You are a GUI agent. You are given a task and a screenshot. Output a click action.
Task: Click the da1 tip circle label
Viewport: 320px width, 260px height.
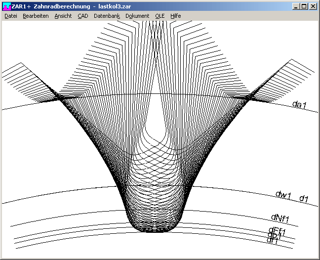(299, 104)
